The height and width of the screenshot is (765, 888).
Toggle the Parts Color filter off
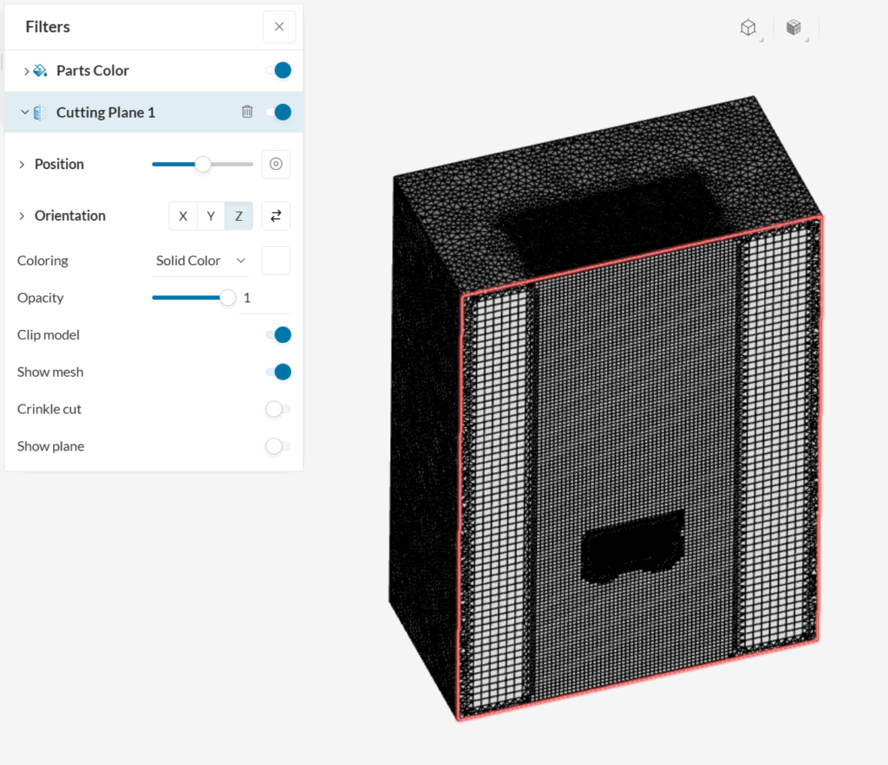point(282,70)
